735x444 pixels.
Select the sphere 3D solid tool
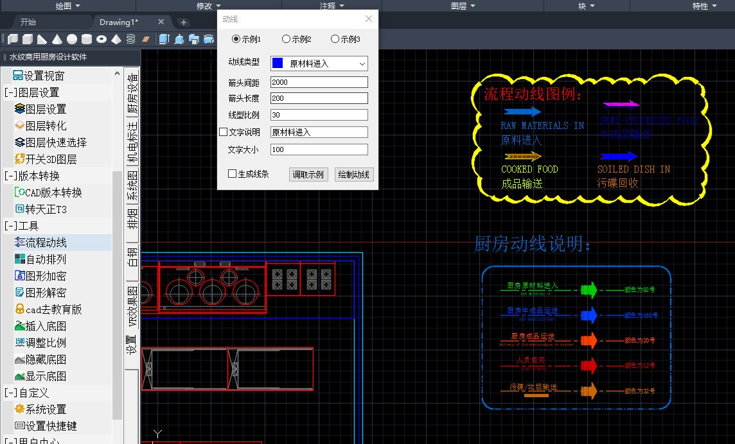72,39
